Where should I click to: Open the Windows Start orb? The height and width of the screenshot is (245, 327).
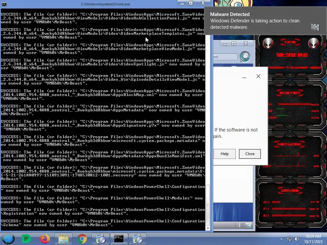click(x=8, y=239)
